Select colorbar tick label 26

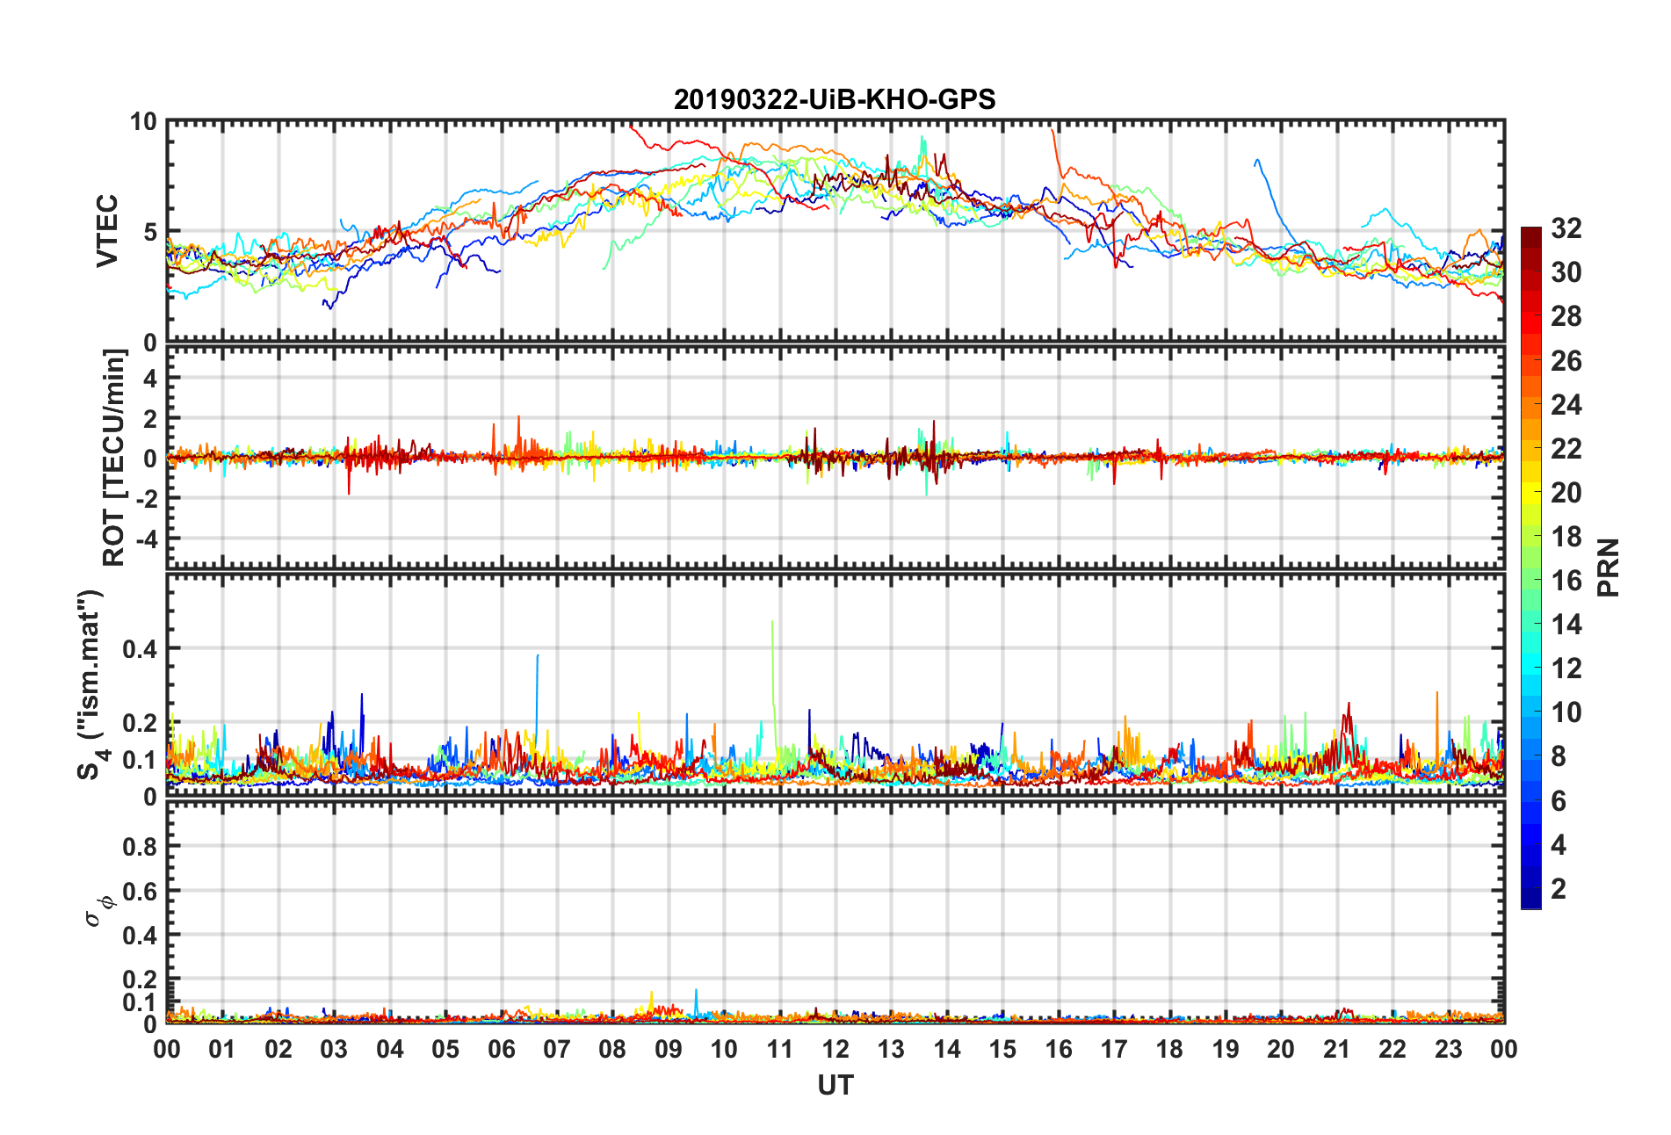(x=1566, y=360)
